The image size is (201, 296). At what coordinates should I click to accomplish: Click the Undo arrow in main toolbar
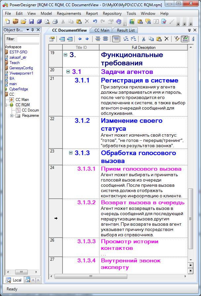pos(95,21)
